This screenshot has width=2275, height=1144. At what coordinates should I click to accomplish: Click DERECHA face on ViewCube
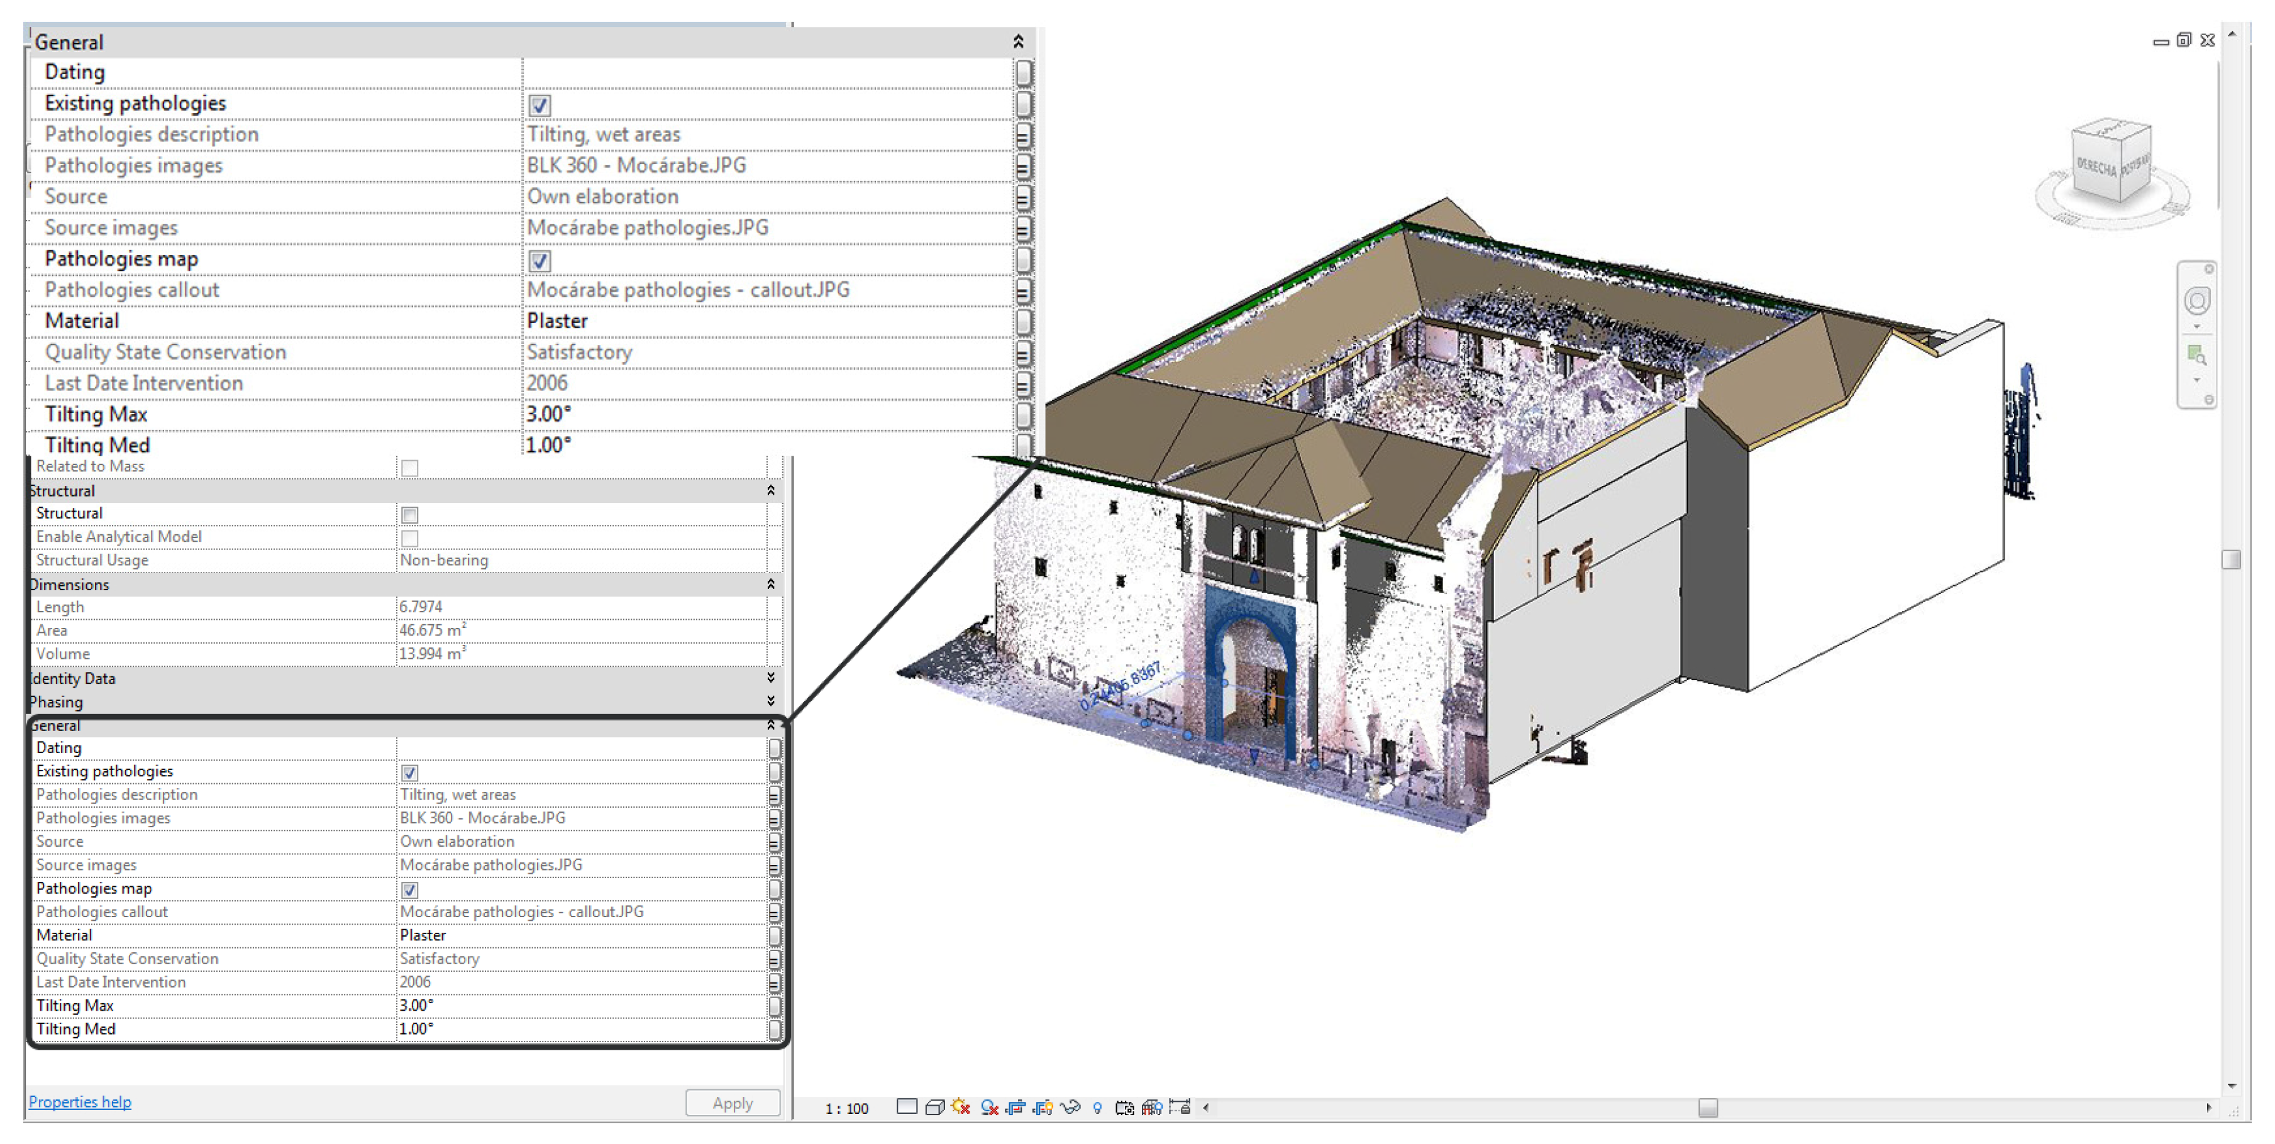tap(2096, 168)
